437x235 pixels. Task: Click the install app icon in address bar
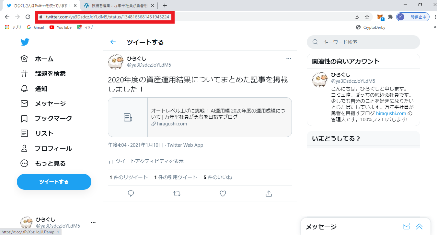[357, 17]
